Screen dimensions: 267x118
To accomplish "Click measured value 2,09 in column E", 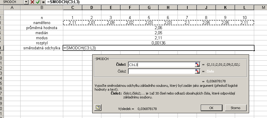I will click(111, 23).
